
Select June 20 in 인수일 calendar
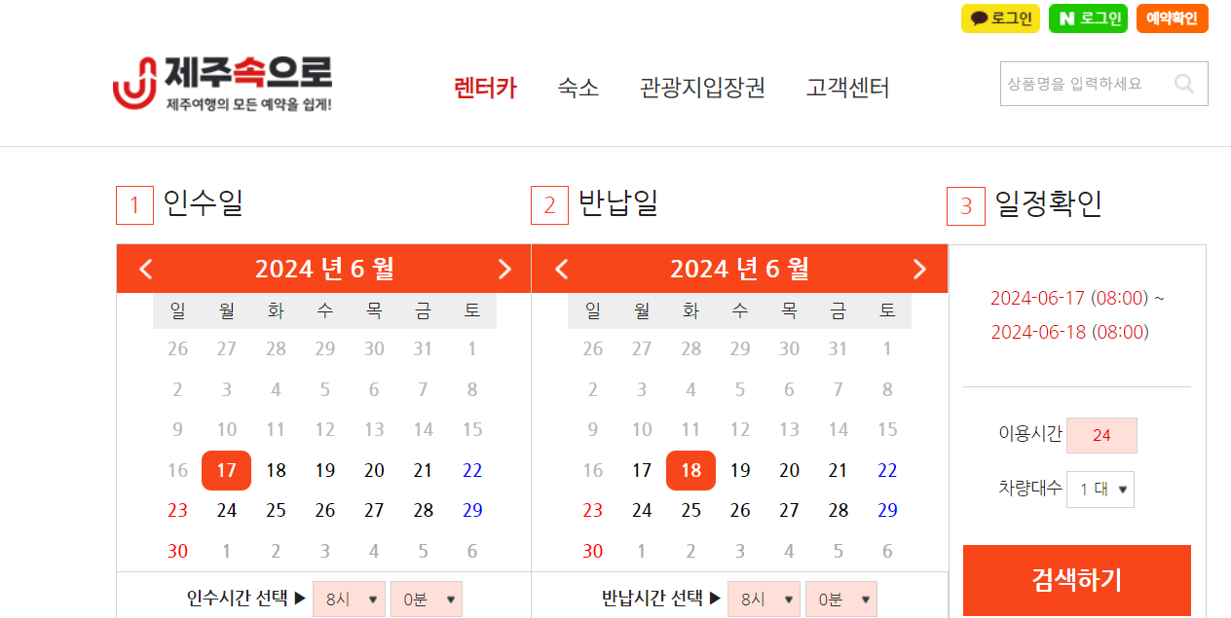374,470
